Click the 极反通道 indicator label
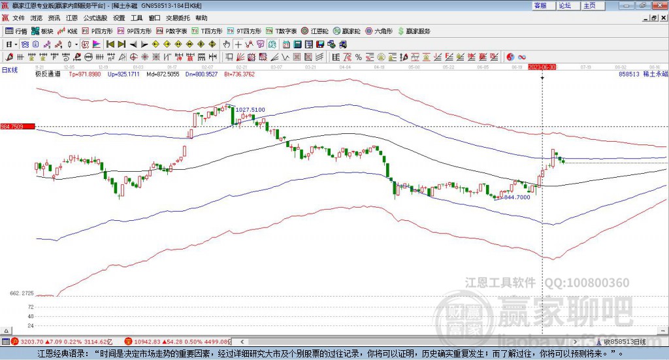 (48, 74)
